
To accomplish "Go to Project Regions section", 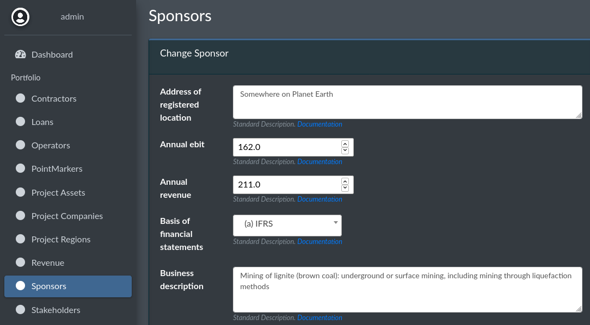I will click(61, 239).
